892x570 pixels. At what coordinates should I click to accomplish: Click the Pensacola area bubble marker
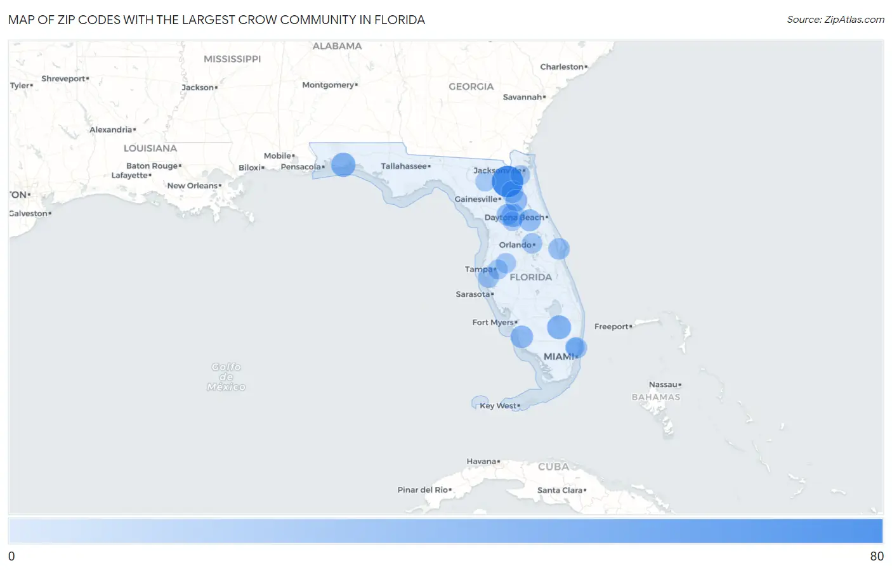click(343, 165)
